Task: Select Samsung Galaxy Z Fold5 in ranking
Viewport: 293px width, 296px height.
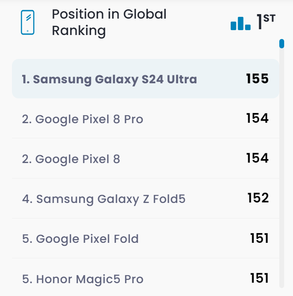Action: click(104, 199)
